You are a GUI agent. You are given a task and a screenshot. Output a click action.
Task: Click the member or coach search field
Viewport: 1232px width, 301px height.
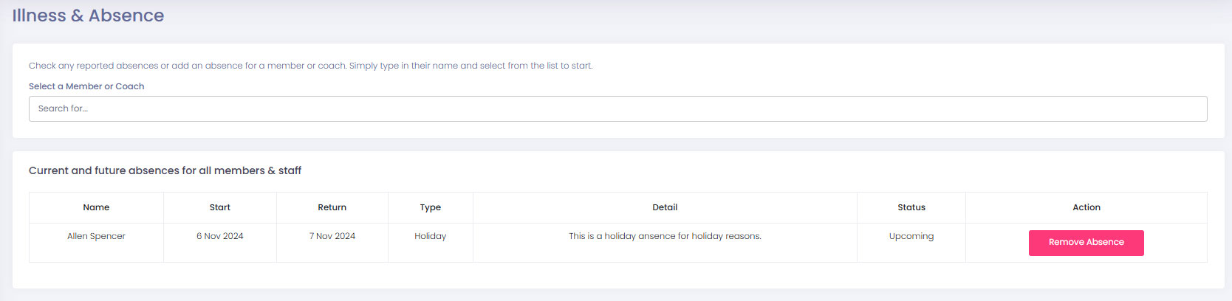(x=617, y=108)
